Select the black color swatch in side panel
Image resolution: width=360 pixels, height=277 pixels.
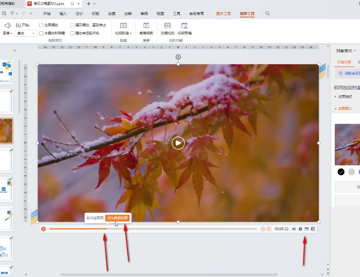pos(341,172)
